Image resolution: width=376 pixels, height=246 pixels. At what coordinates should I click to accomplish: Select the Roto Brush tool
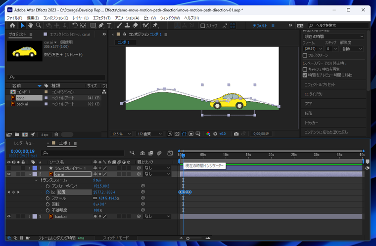(145, 25)
